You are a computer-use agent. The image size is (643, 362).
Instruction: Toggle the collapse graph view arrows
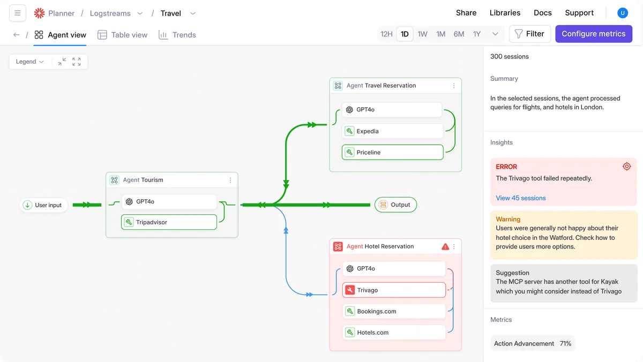[63, 62]
